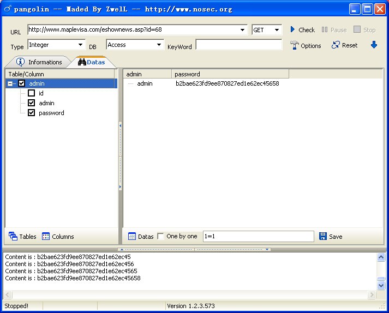Image resolution: width=389 pixels, height=313 pixels.
Task: Click the Tables icon at bottom left
Action: coord(13,236)
